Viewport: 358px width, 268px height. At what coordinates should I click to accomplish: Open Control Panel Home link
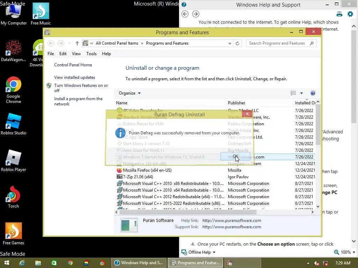[73, 65]
